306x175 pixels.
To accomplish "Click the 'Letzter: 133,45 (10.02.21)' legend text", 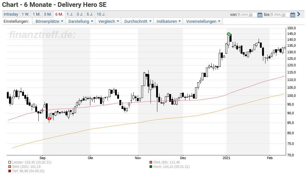I will [31, 162].
